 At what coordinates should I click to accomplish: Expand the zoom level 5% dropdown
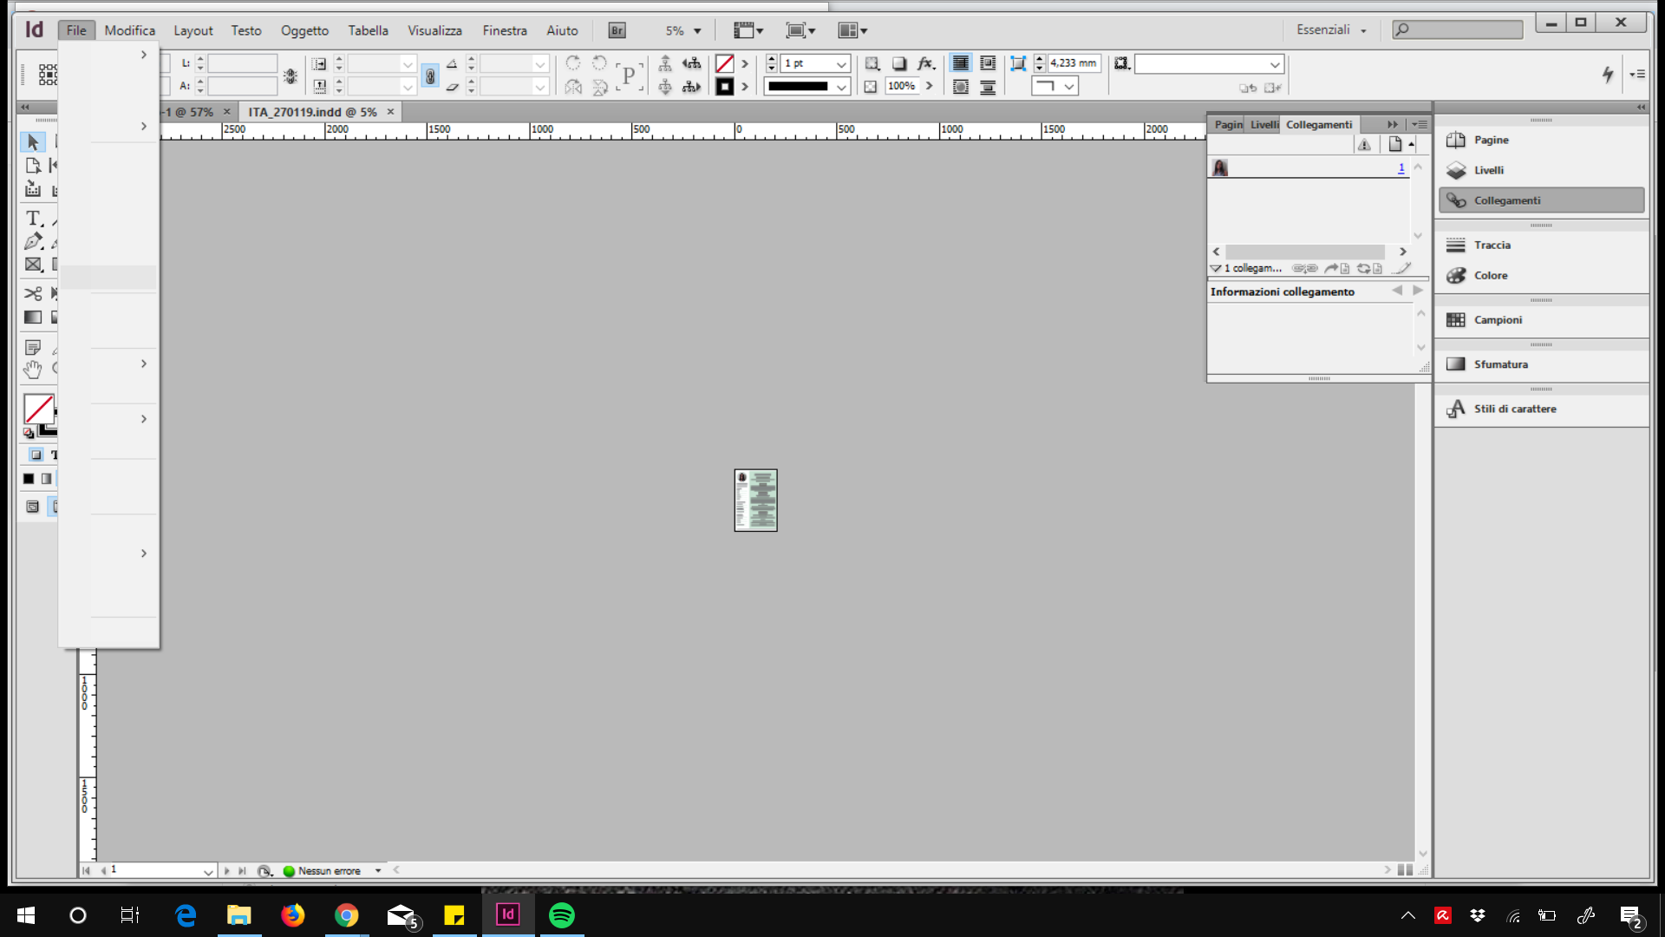697,31
